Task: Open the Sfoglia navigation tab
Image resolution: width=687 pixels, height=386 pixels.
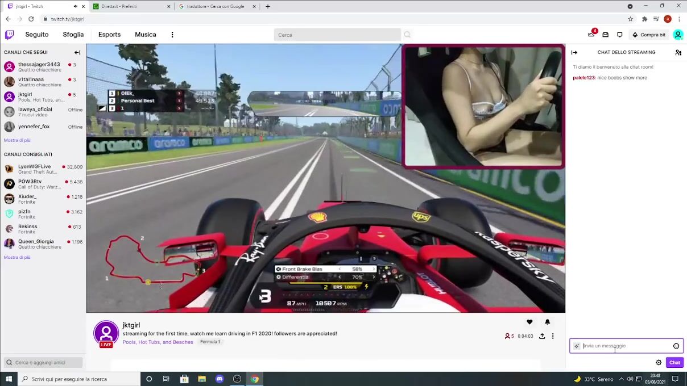Action: coord(73,35)
